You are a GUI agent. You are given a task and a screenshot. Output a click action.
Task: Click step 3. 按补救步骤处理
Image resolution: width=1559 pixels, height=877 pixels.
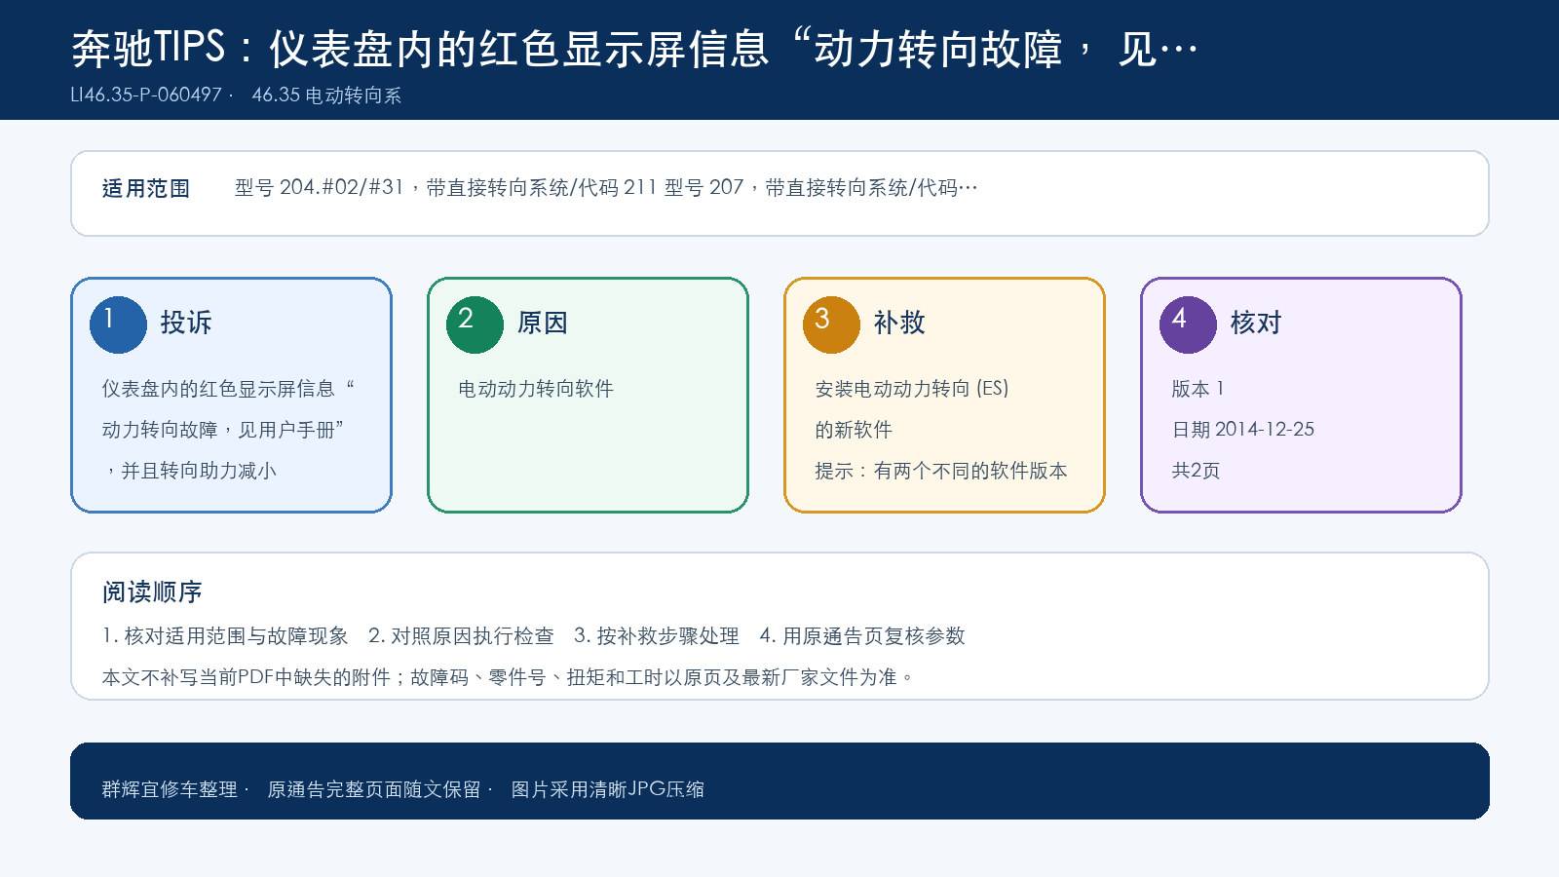[657, 636]
